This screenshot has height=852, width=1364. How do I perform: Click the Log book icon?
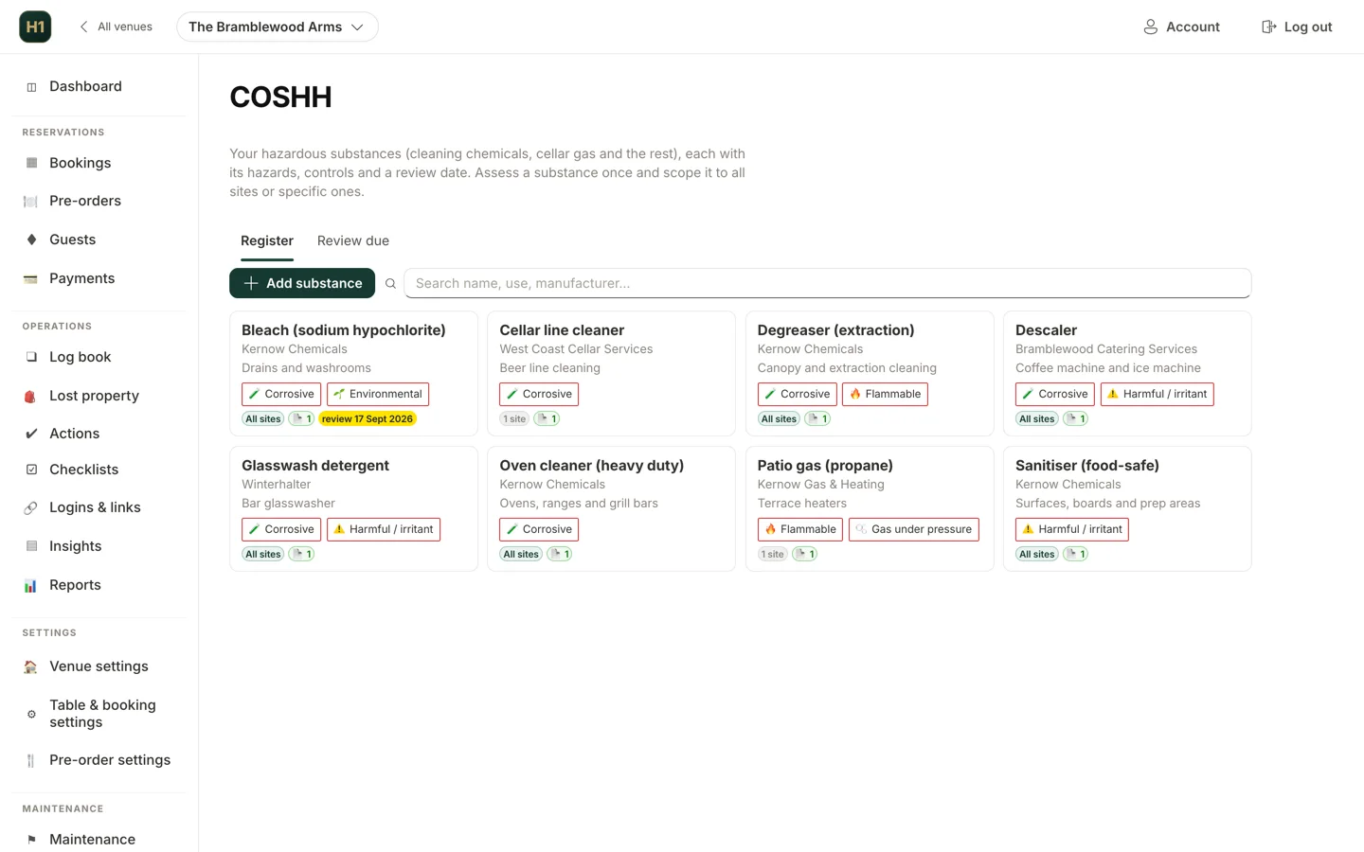(31, 357)
